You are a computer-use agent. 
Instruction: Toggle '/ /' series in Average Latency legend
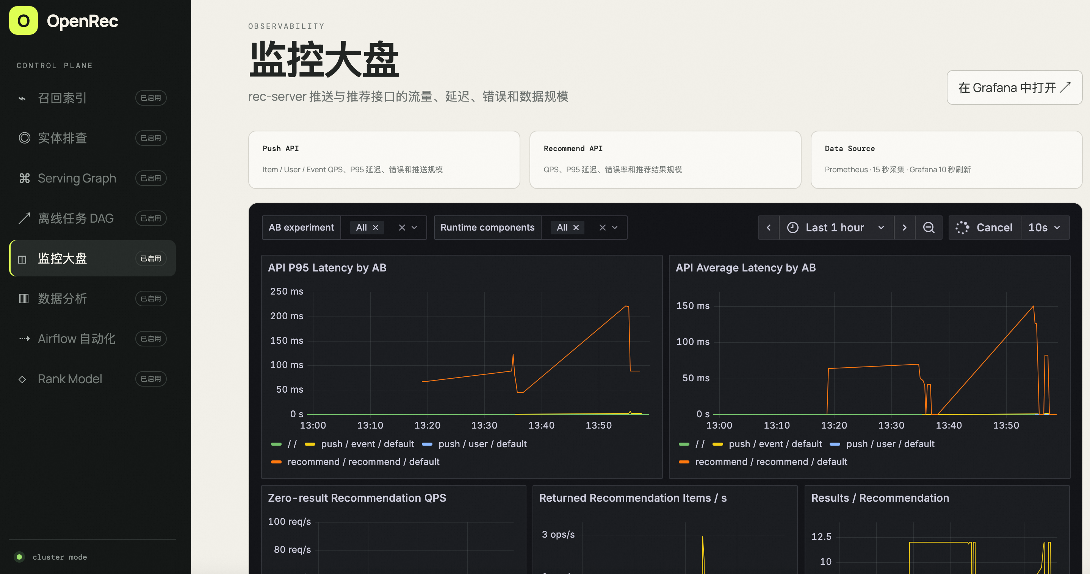[x=700, y=444]
